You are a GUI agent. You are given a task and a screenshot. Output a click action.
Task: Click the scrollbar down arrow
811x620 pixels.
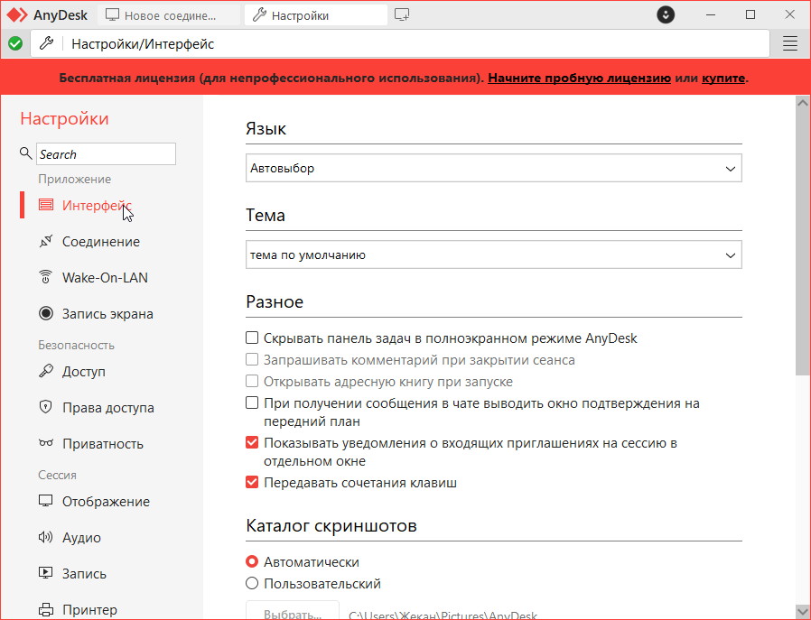pos(802,611)
